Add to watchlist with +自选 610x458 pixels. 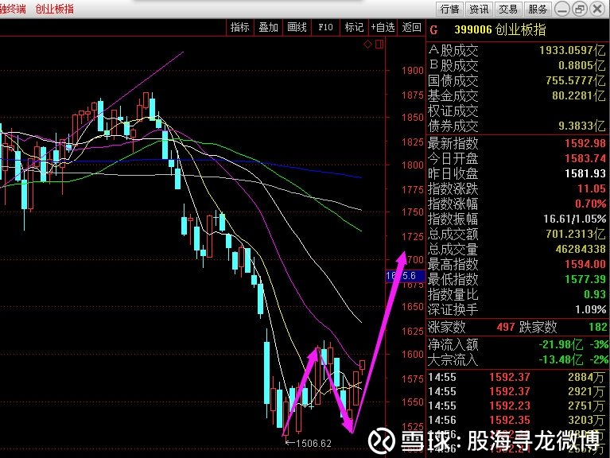[x=383, y=27]
